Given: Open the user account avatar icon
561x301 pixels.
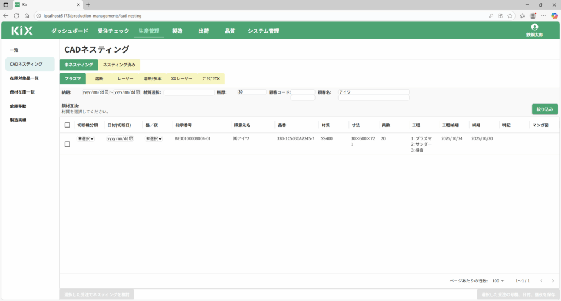Looking at the screenshot, I should coord(535,27).
